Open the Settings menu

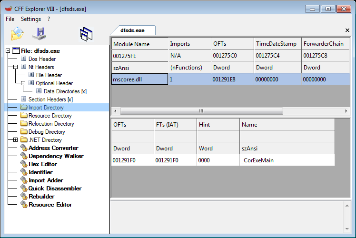point(31,19)
